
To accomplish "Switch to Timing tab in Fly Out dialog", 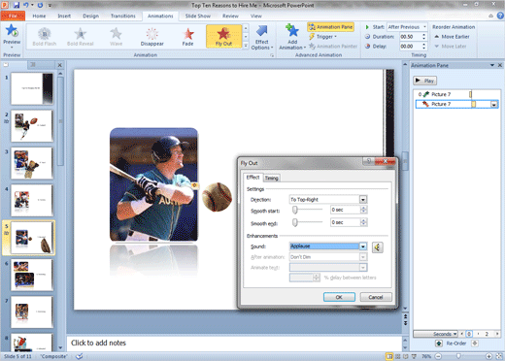I will pyautogui.click(x=271, y=178).
